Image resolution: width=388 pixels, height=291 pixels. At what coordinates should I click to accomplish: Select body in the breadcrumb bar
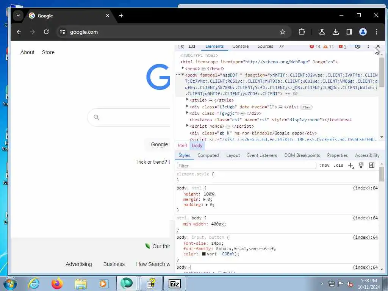pyautogui.click(x=197, y=145)
